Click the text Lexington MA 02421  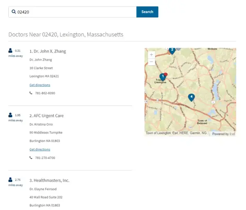[x=44, y=76]
